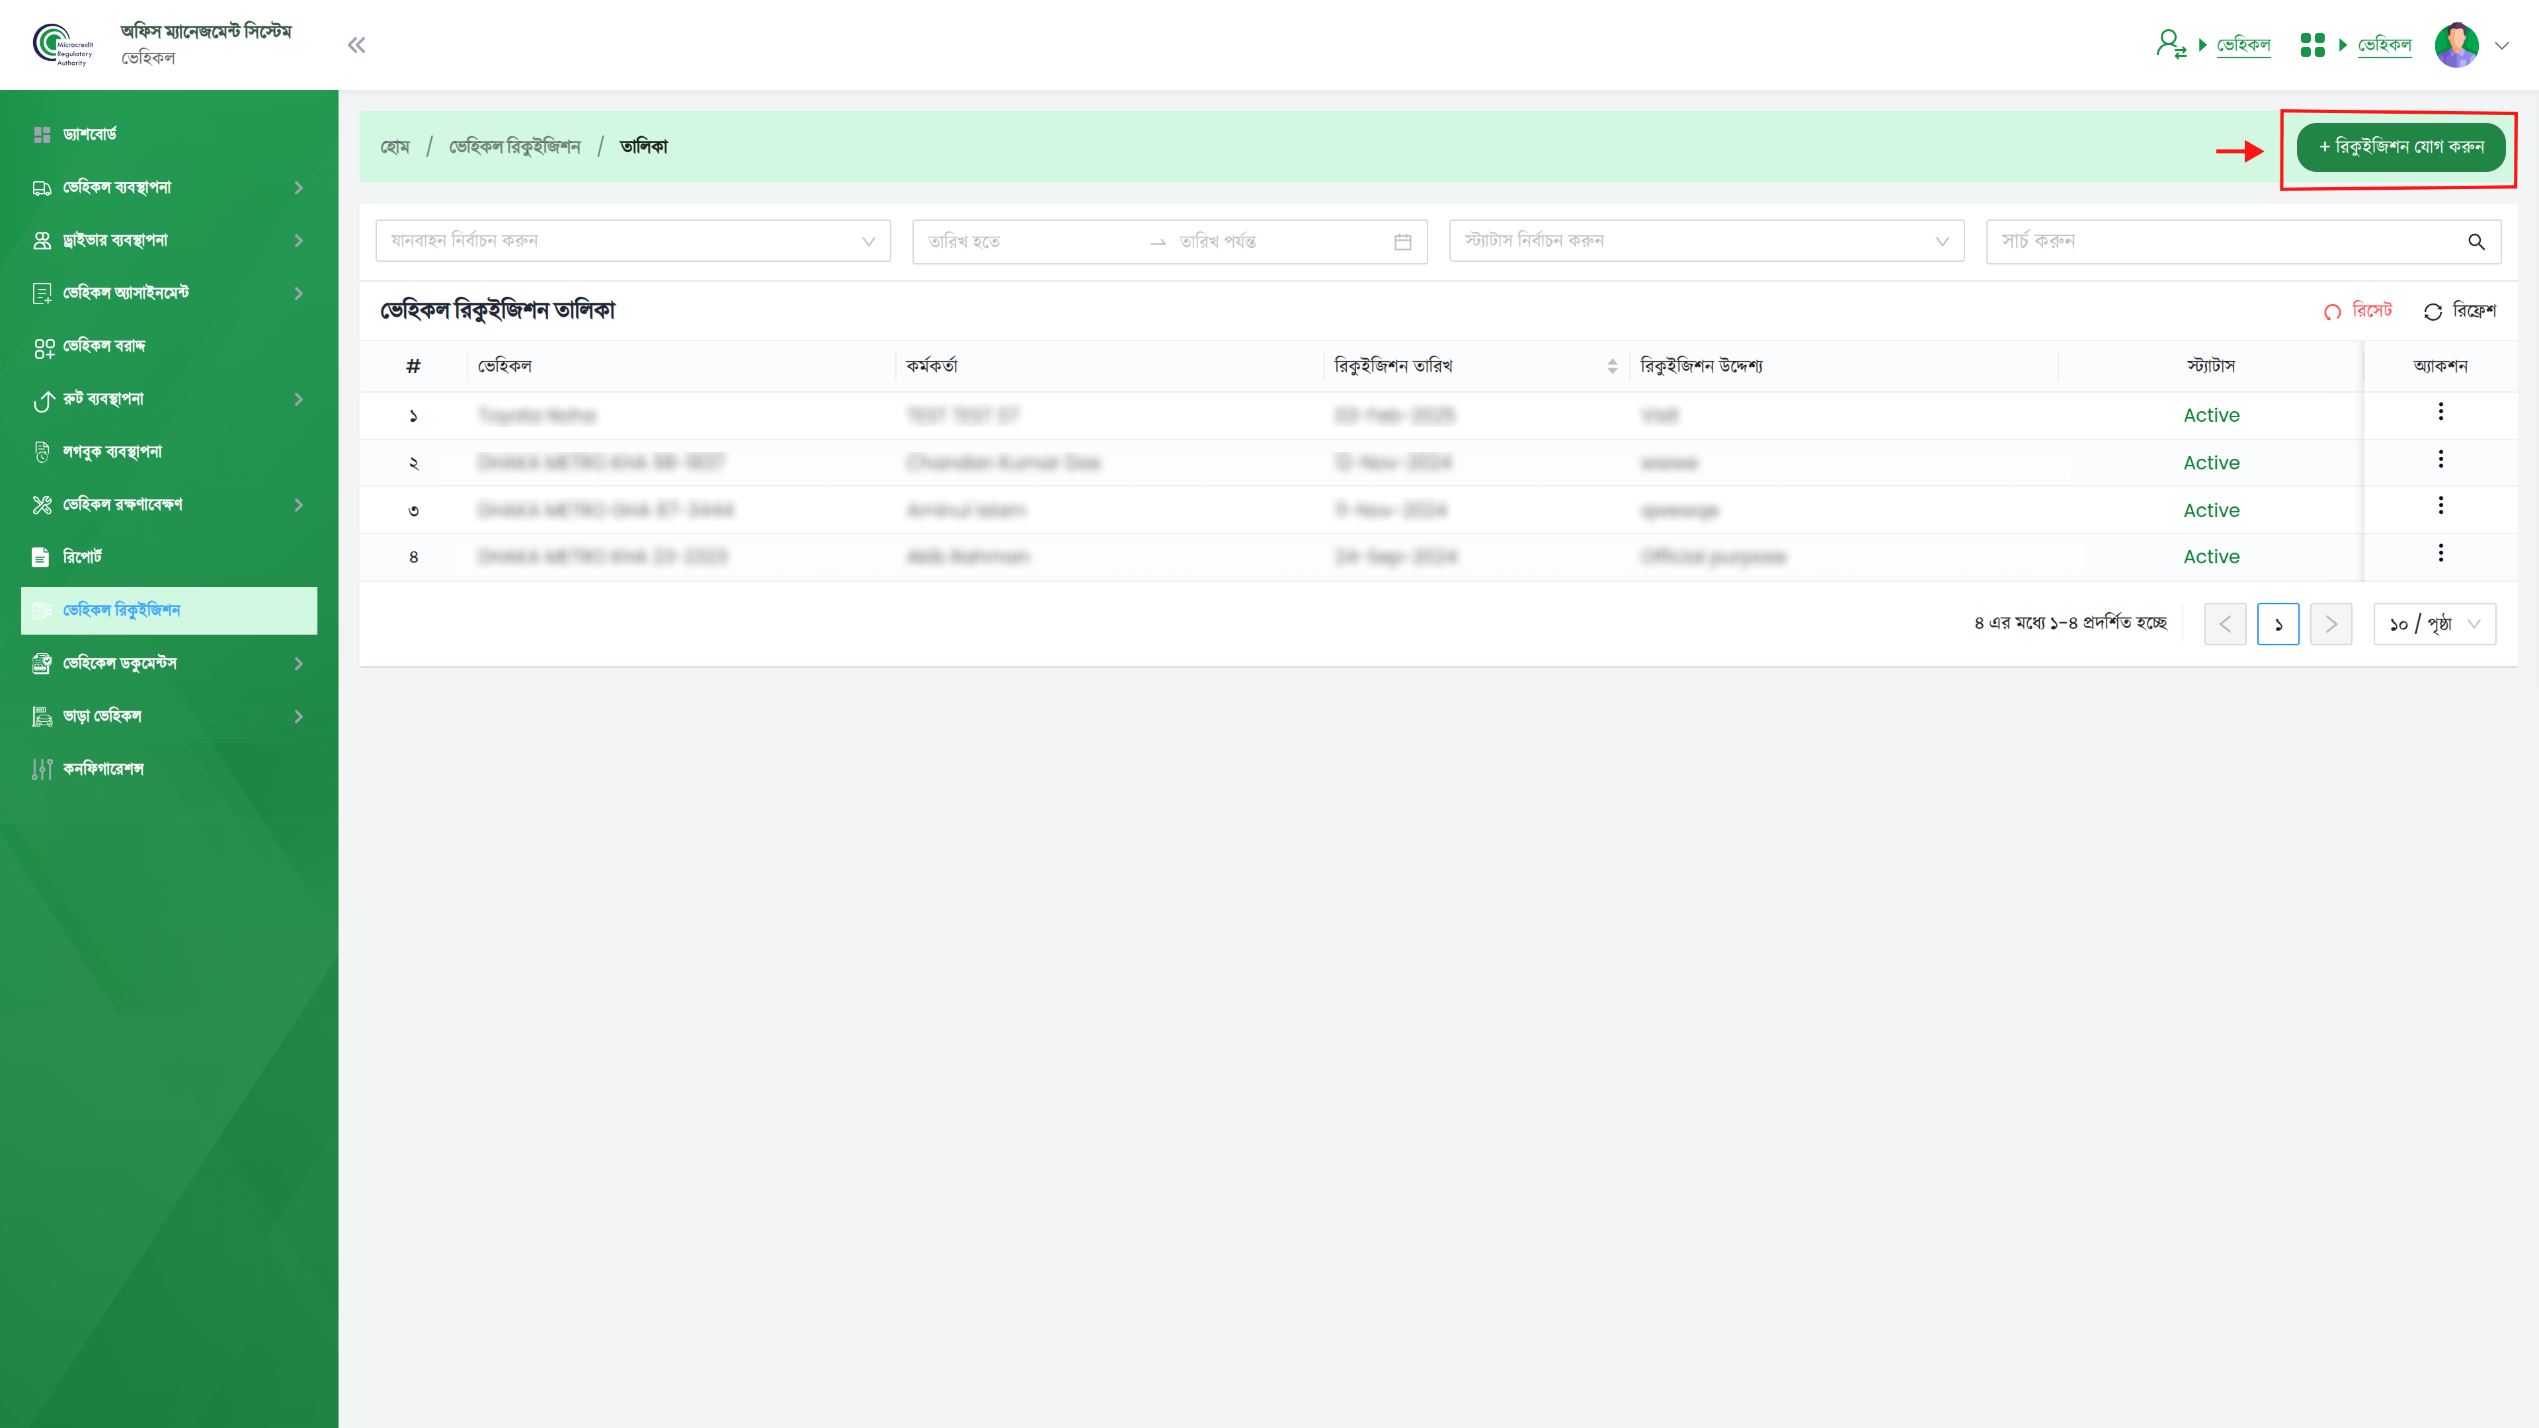The width and height of the screenshot is (2539, 1428).
Task: Click the ভেহিকল অ্যাসাইনমেন্ট sidebar icon
Action: pos(42,294)
